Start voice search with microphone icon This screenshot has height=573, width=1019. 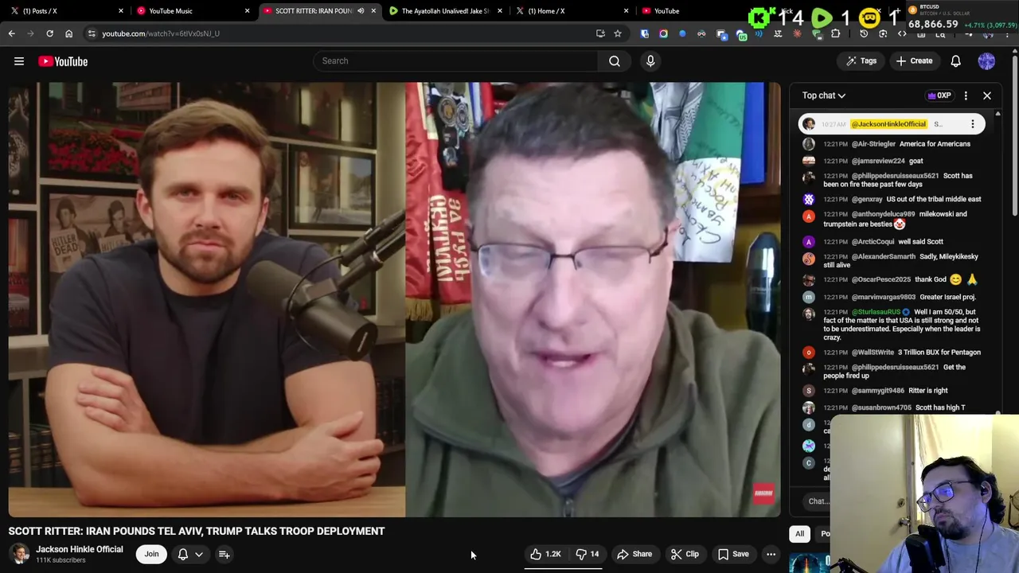coord(650,60)
